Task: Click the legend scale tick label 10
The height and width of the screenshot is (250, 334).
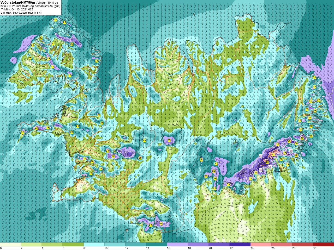Action: (x=106, y=248)
